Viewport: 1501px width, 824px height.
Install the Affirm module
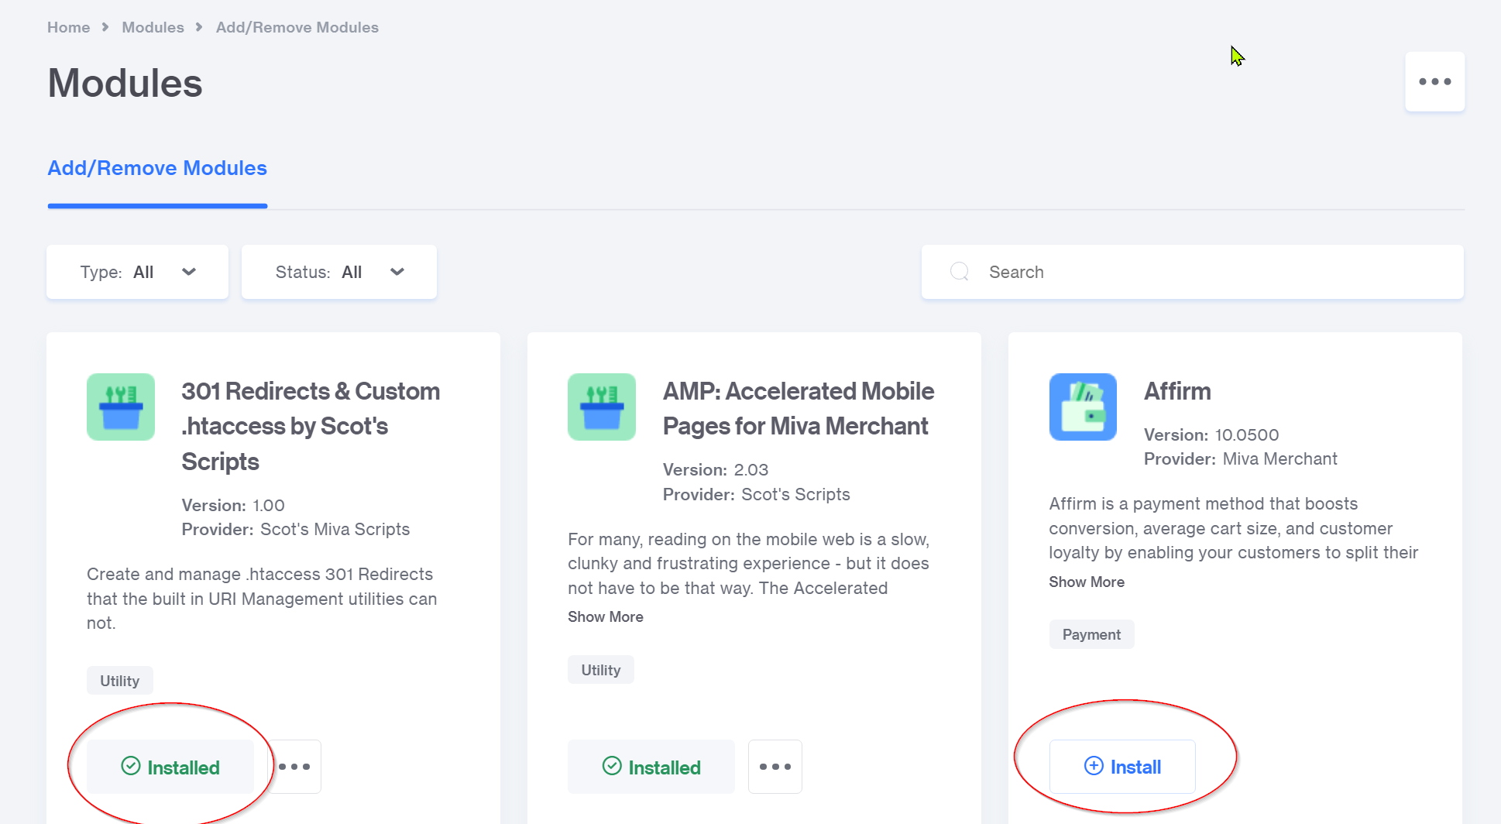click(1122, 767)
